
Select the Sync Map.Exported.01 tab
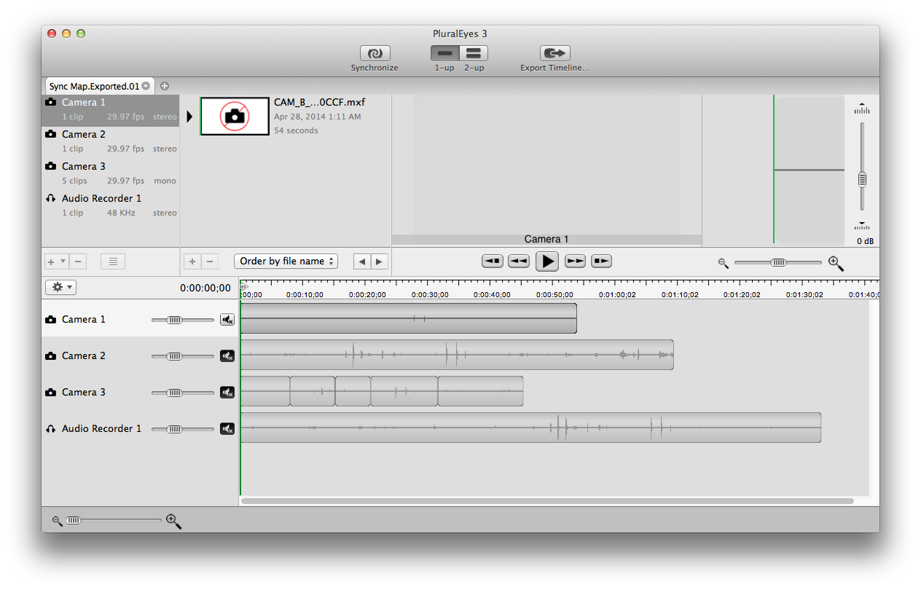[x=94, y=86]
